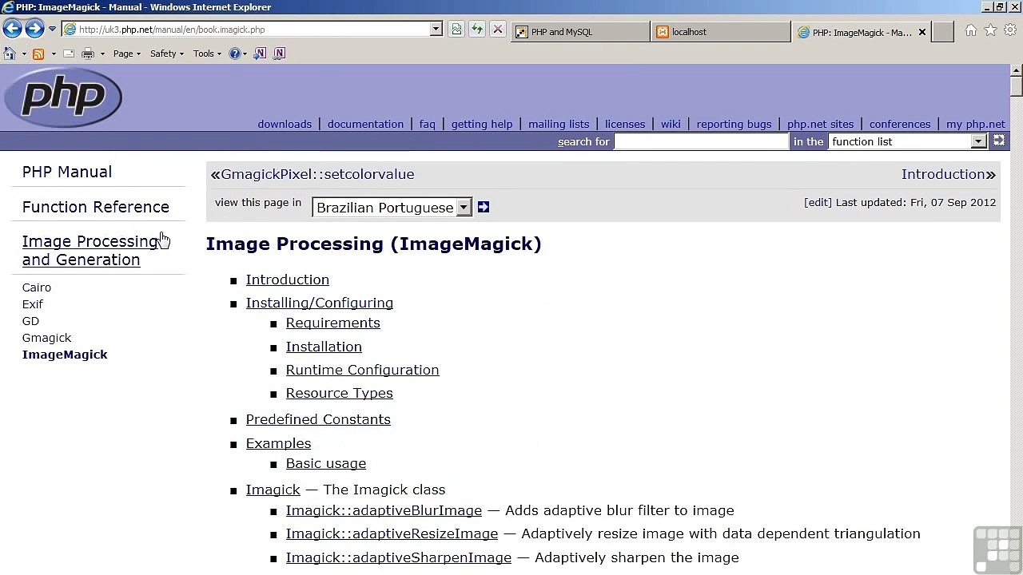Click the search submit arrow icon

coord(998,141)
